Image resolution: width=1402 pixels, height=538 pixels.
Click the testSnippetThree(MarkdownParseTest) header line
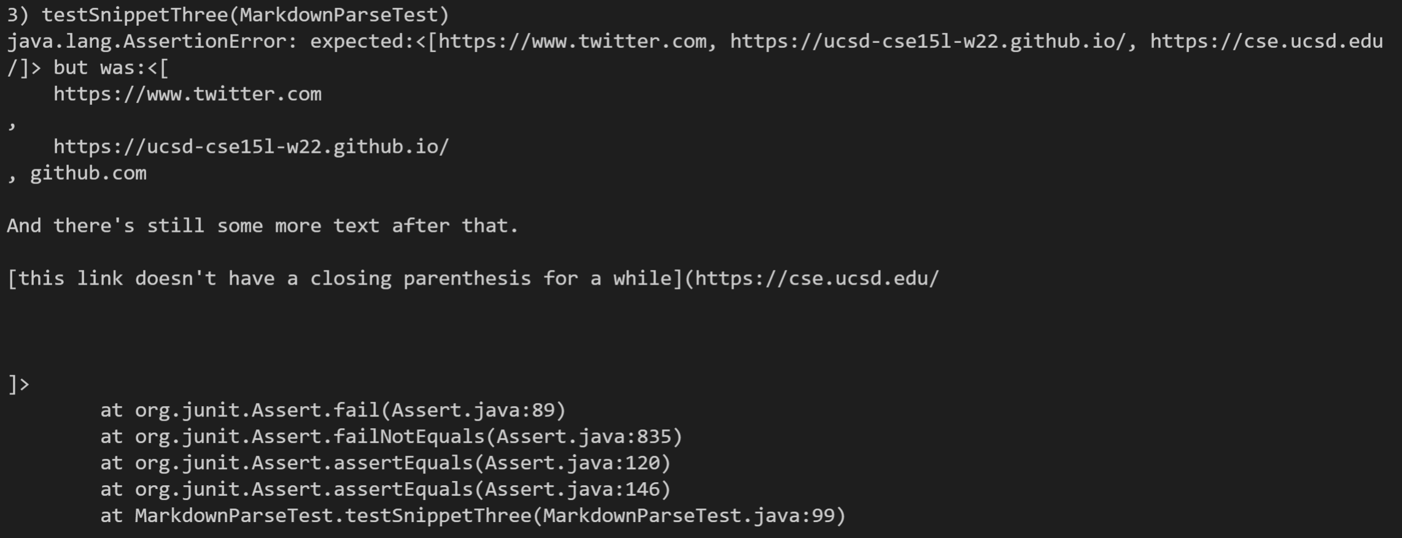(228, 15)
